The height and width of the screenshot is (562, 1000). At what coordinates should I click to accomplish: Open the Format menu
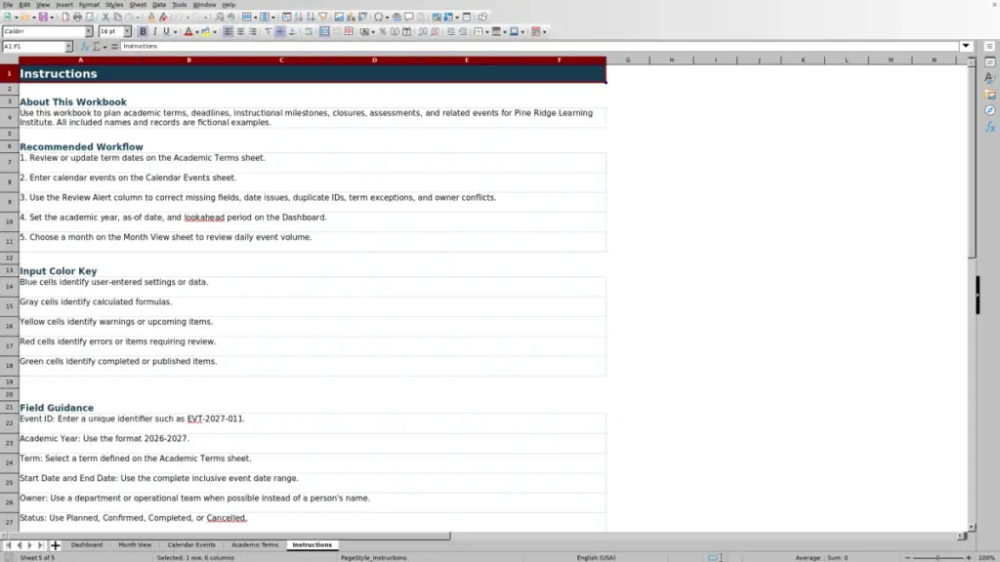point(89,5)
